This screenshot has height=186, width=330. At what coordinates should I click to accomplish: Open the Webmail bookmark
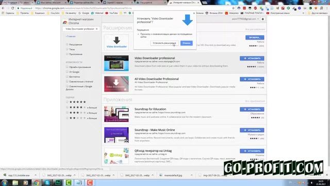tap(97, 13)
